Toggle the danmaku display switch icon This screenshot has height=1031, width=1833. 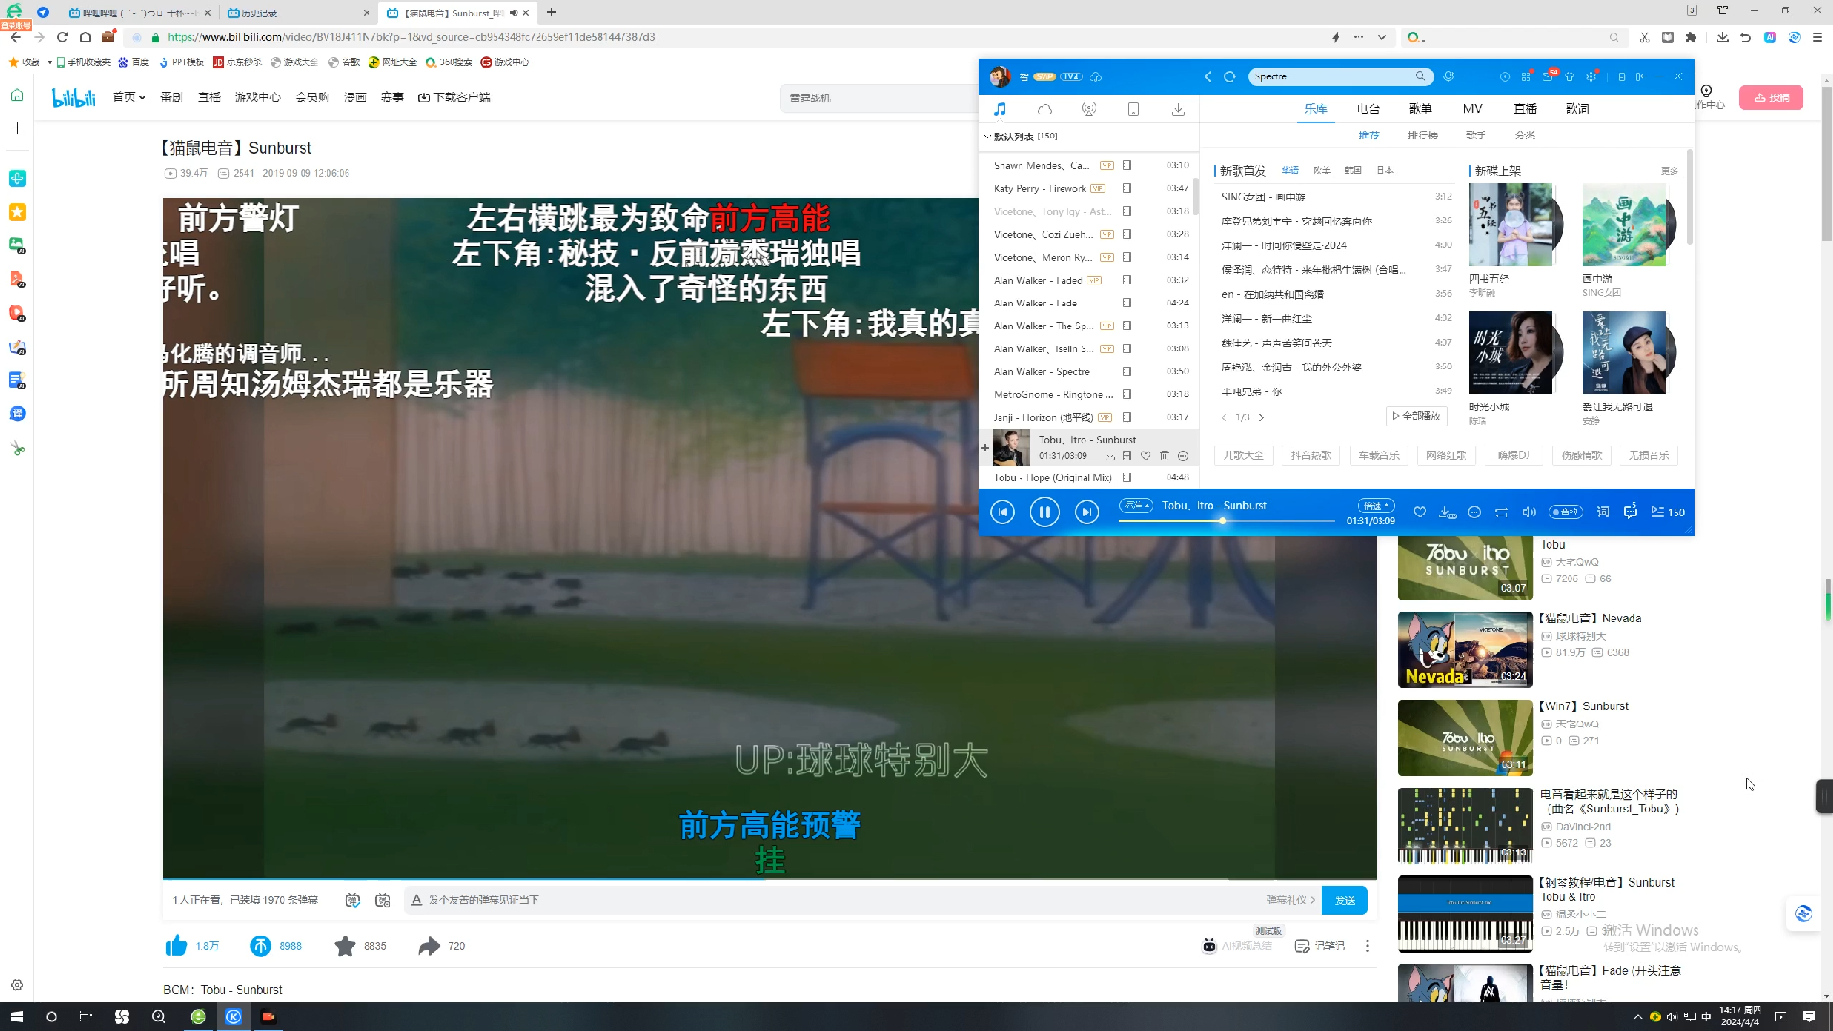[x=352, y=900]
